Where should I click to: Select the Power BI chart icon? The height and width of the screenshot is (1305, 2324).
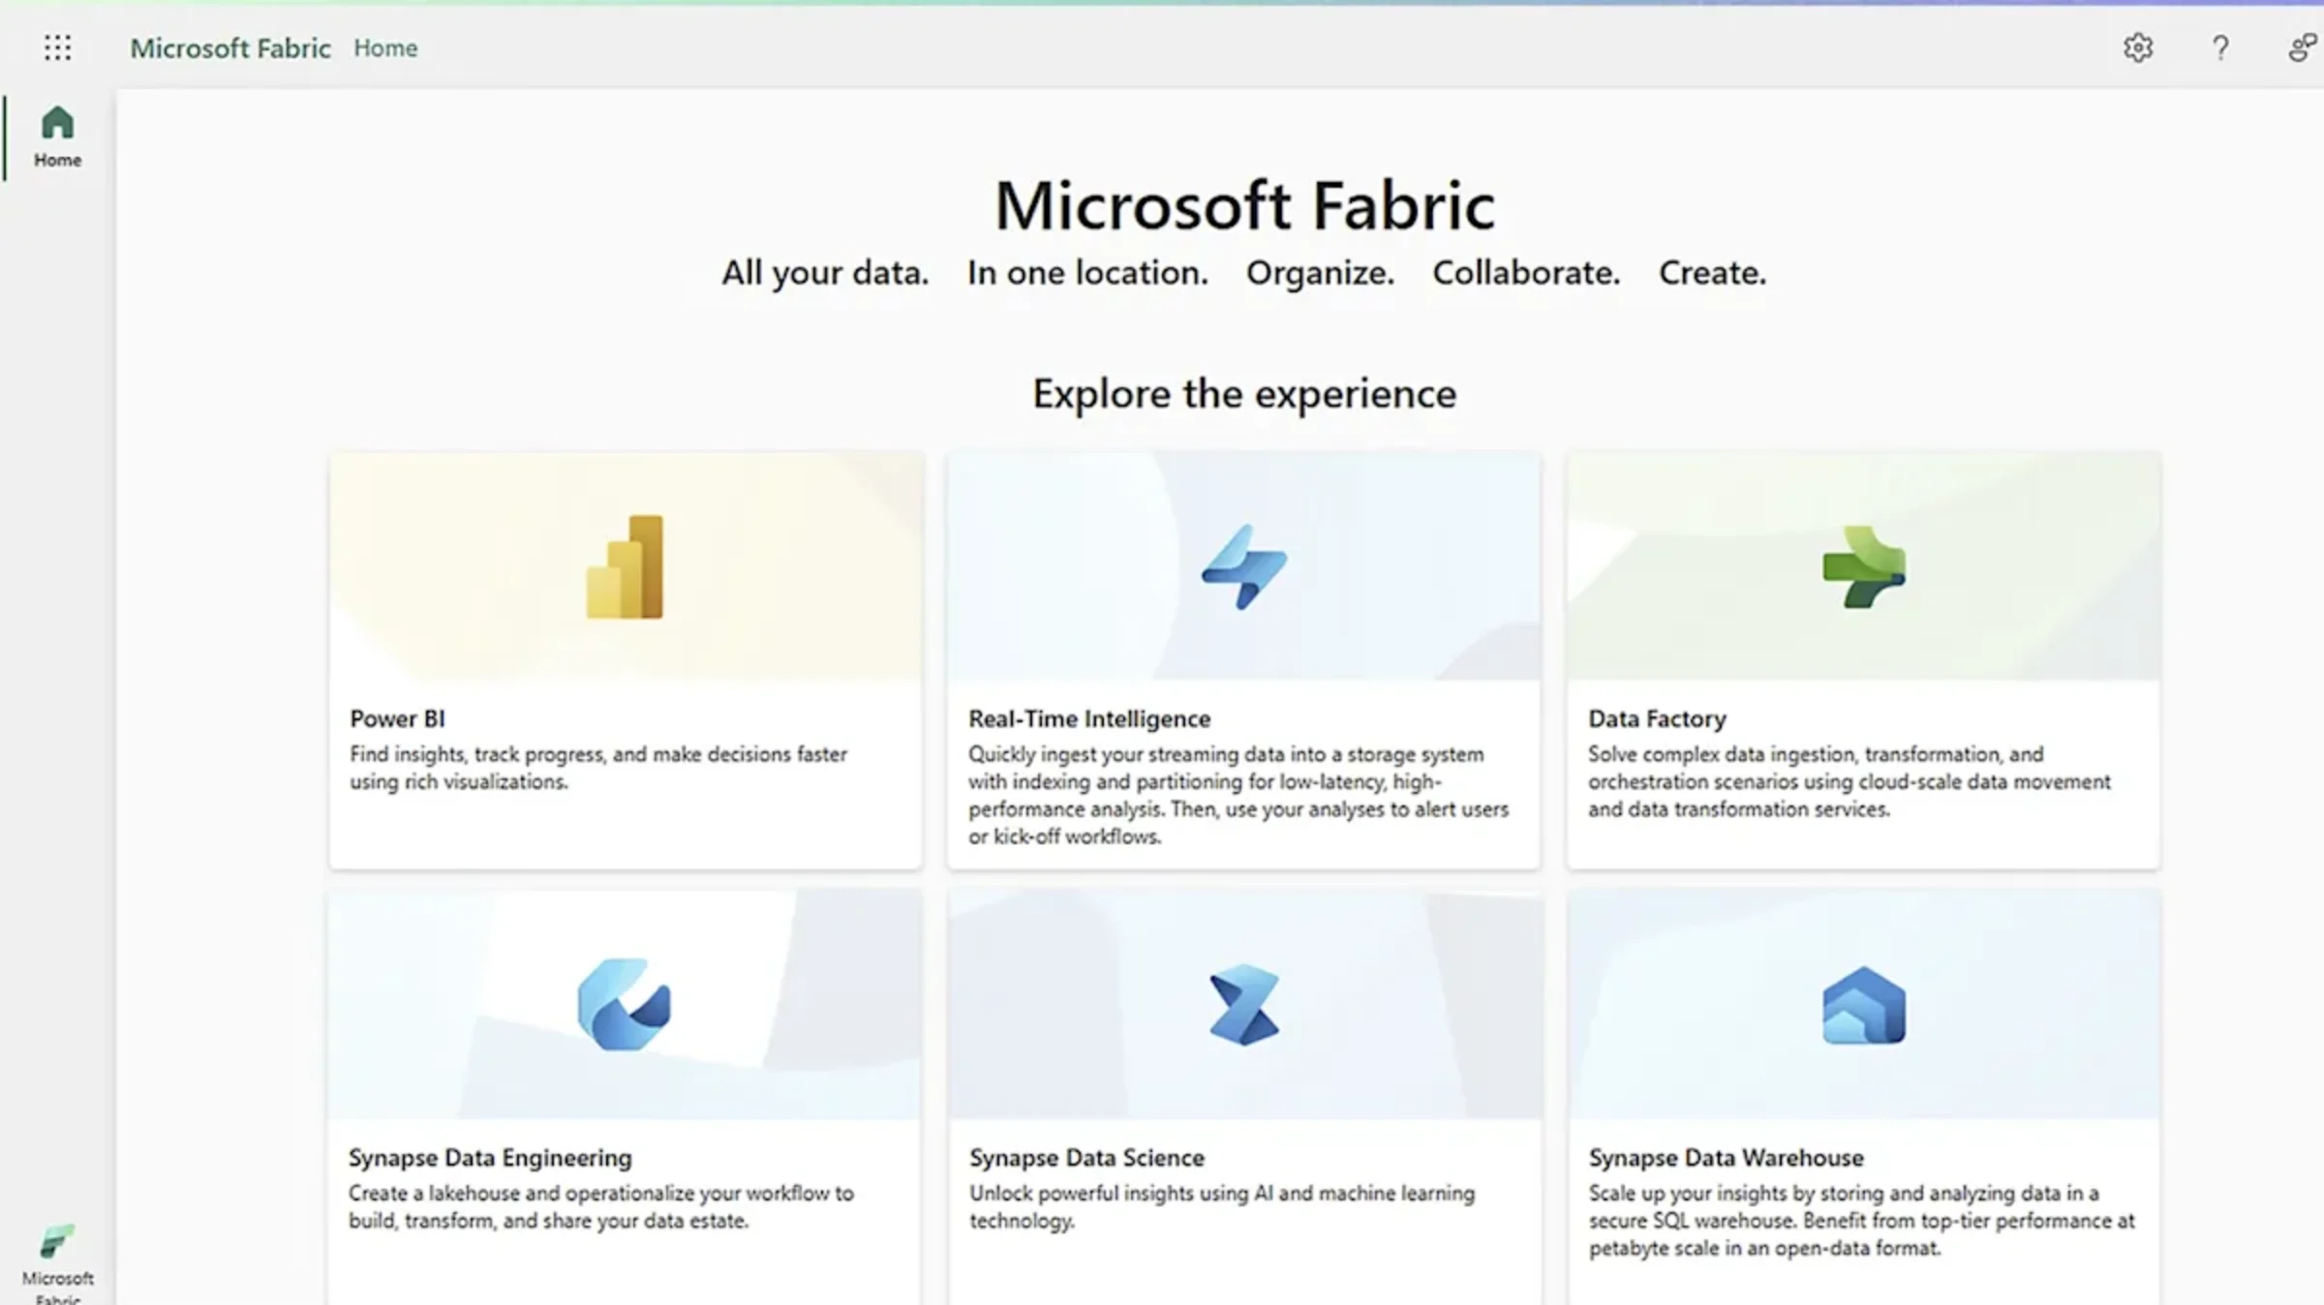[626, 567]
